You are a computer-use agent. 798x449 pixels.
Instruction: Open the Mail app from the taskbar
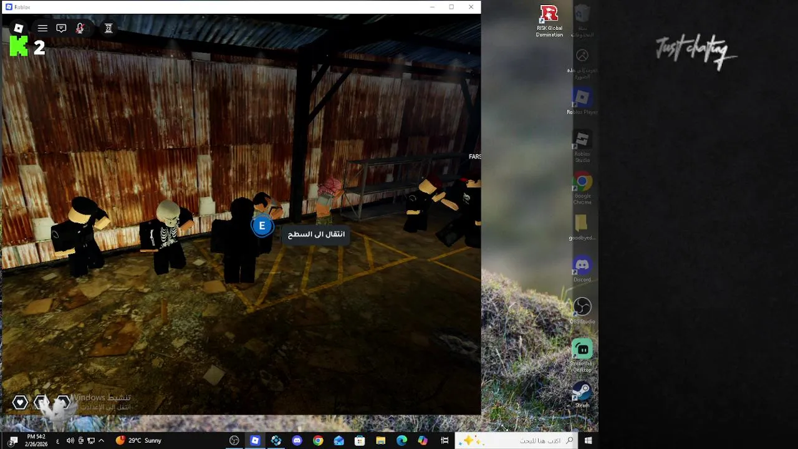tap(339, 441)
